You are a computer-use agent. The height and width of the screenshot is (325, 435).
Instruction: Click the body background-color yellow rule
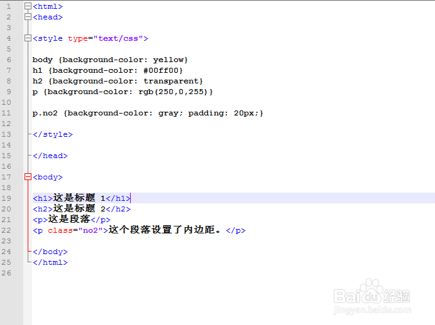pyautogui.click(x=110, y=60)
